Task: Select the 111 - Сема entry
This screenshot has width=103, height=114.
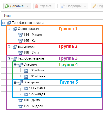Action: (37, 88)
